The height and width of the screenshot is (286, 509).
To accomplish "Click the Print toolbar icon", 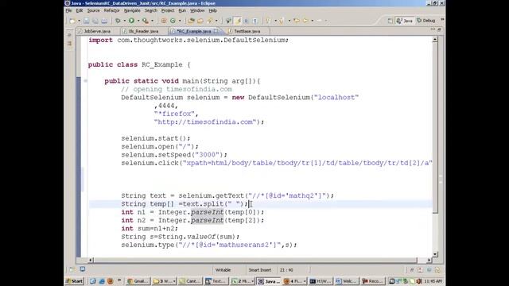I will coord(104,21).
